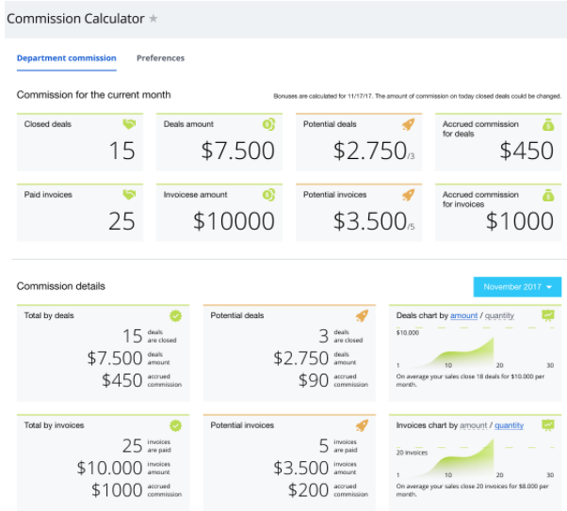Show Deals chart by amount
The image size is (567, 511).
[x=464, y=315]
